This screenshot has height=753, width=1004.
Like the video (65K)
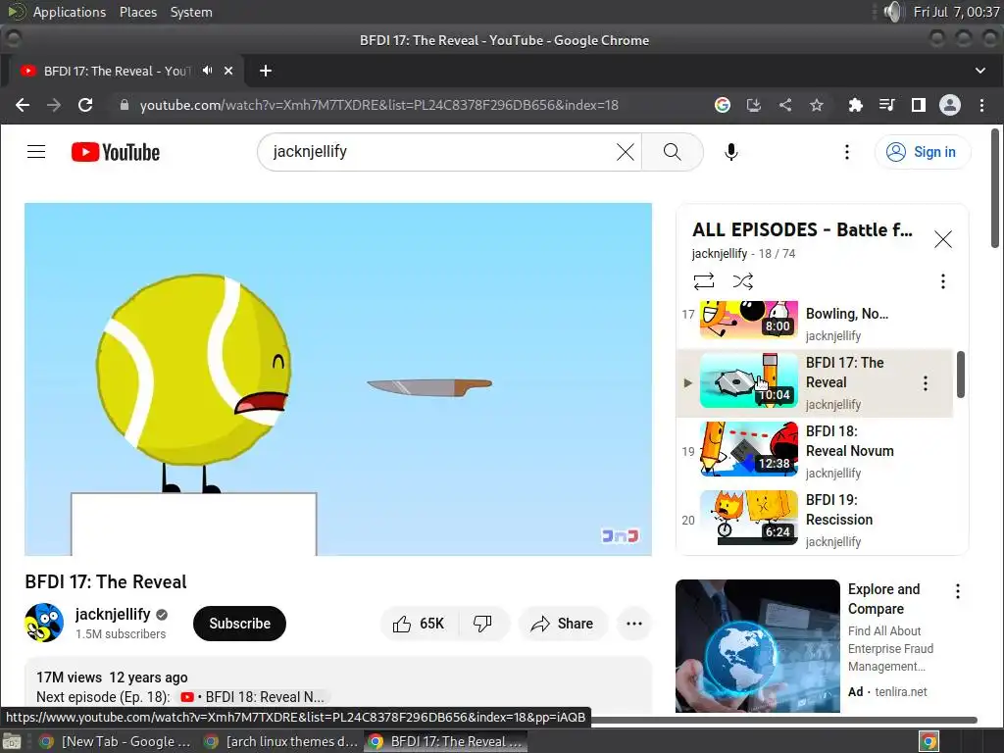click(x=419, y=623)
